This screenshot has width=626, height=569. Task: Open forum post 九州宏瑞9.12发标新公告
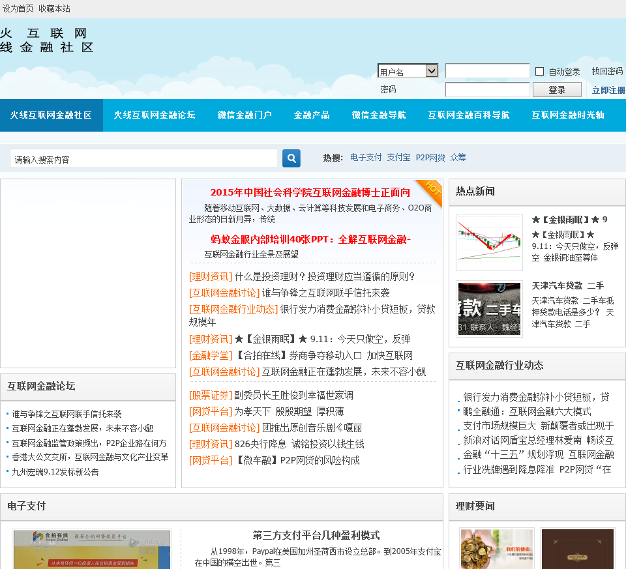tap(55, 472)
